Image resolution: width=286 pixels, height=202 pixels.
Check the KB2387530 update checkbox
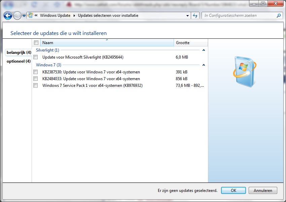[x=36, y=72]
